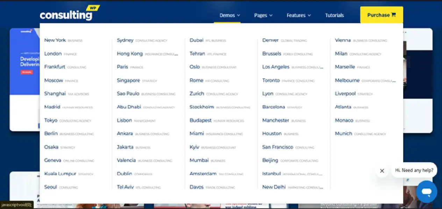Viewport: 442px width, 209px height.
Task: Select the New York business demo
Action: click(x=63, y=40)
